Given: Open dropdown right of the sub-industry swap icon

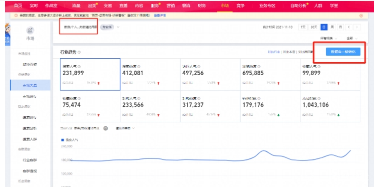Looking at the screenshot, I should (125, 128).
